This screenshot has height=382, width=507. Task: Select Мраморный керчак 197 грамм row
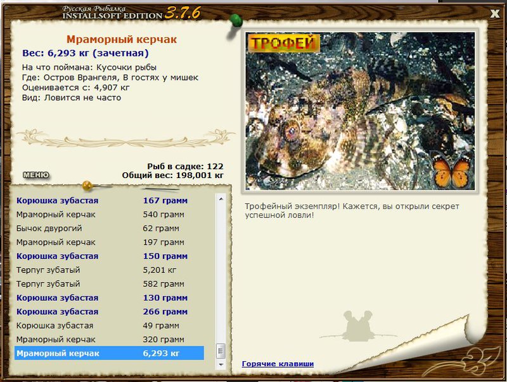click(x=109, y=242)
